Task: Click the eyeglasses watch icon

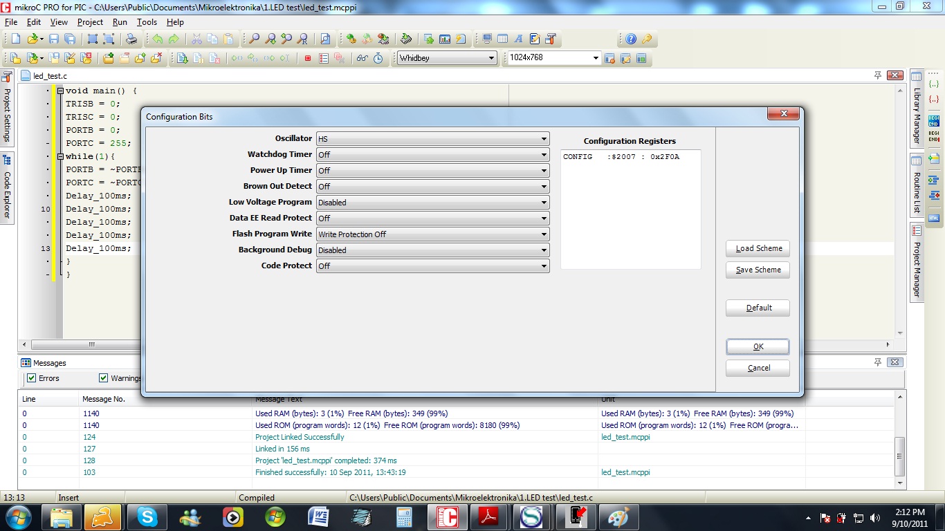Action: 362,58
